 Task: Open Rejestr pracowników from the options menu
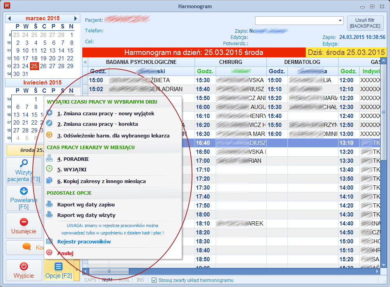point(84,241)
